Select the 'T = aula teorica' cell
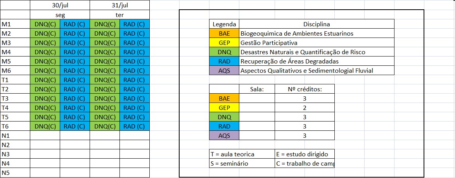 242,154
